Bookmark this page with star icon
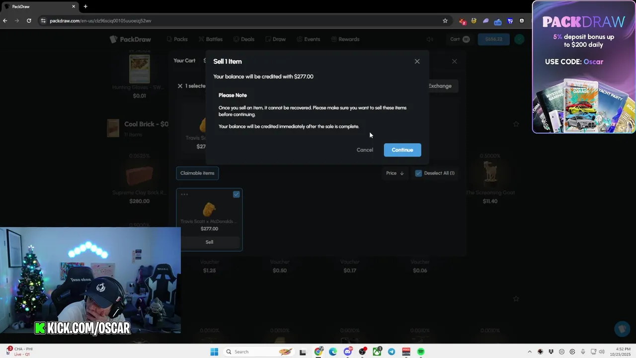The width and height of the screenshot is (636, 358). 445,21
